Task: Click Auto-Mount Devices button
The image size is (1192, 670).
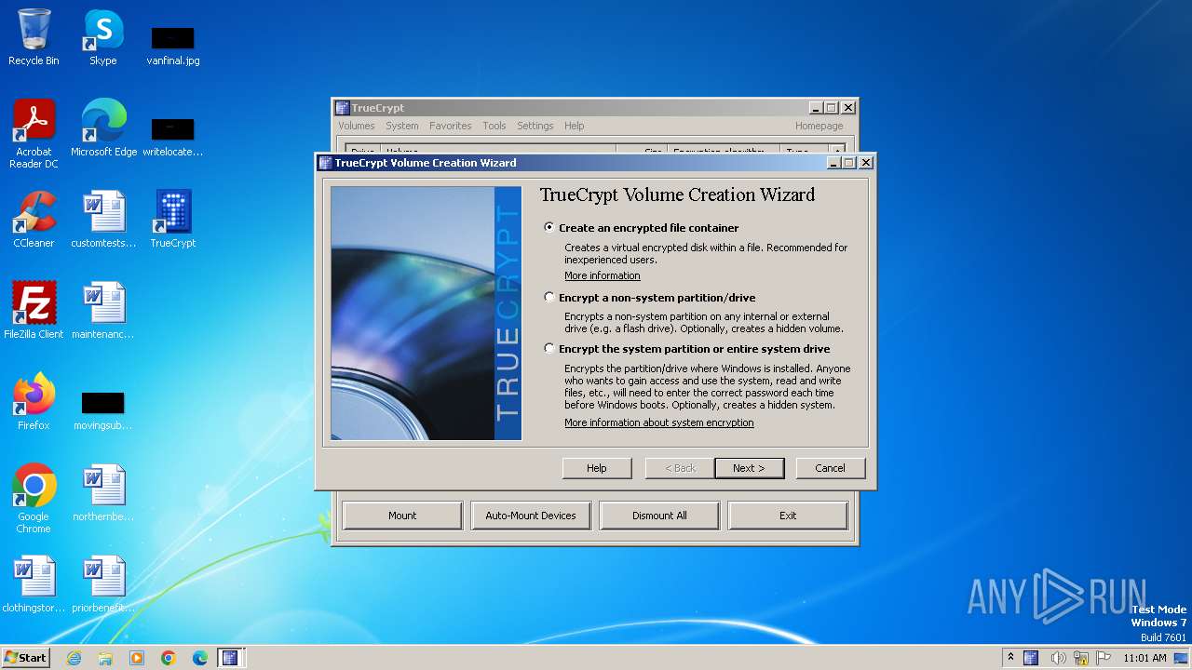Action: (x=531, y=516)
